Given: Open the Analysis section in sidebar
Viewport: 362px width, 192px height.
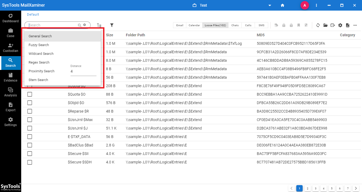Looking at the screenshot, I should click(11, 92).
